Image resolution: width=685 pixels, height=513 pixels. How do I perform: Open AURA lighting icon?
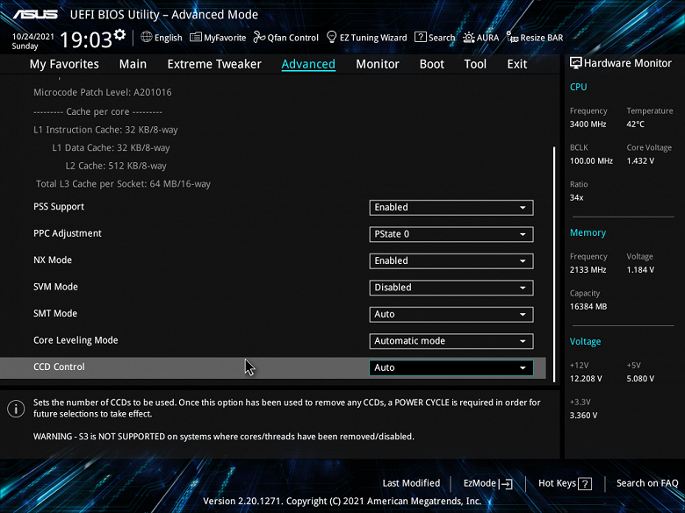pos(469,38)
